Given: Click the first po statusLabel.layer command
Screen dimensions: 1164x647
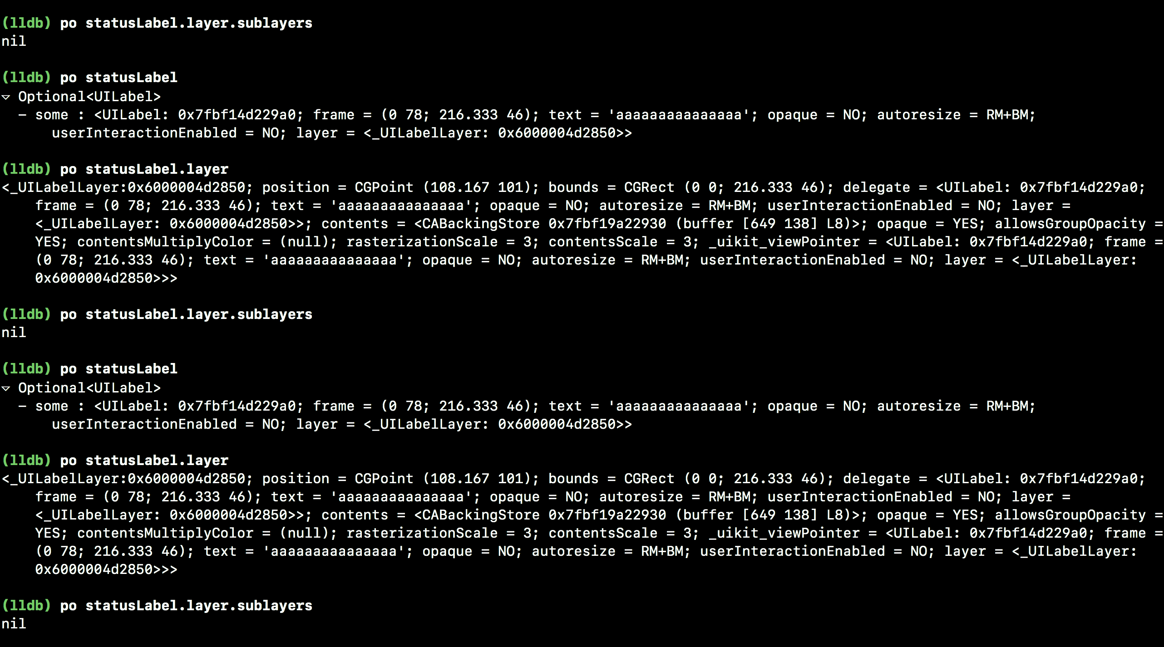Looking at the screenshot, I should 144,169.
